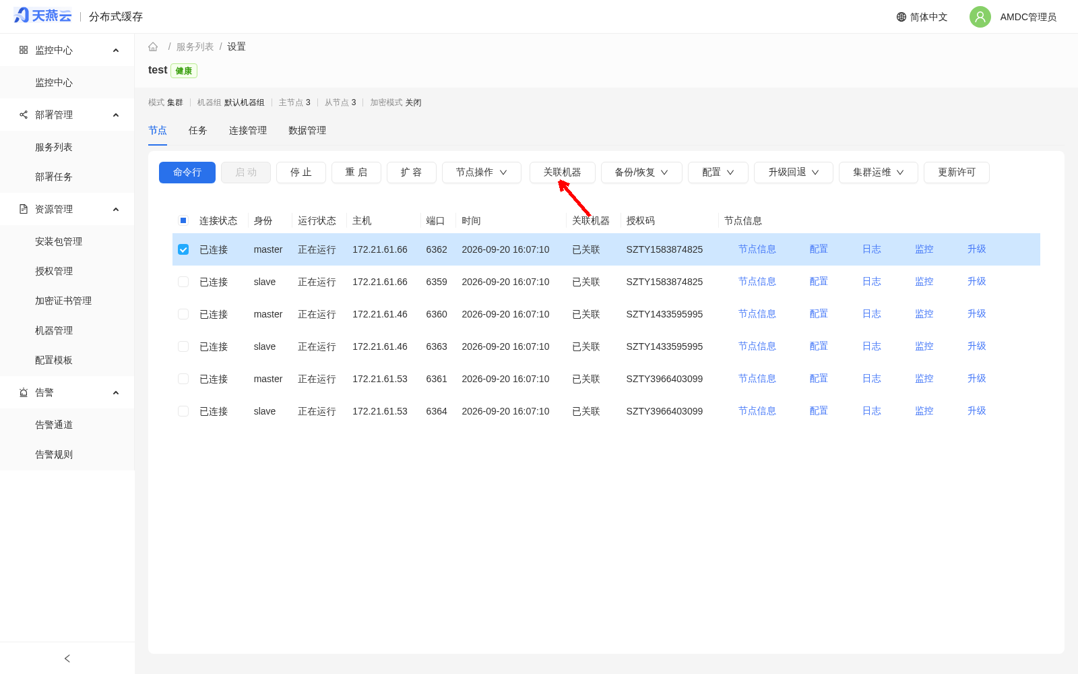This screenshot has width=1078, height=674.
Task: Expand the 集群运维 dropdown menu
Action: (879, 173)
